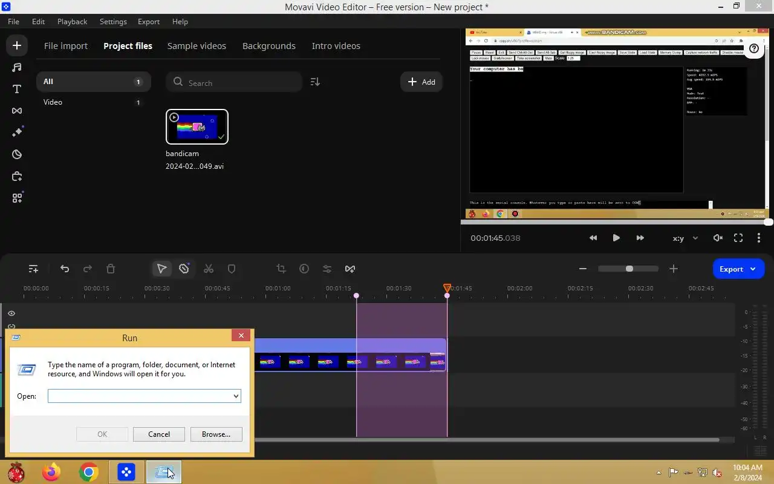The height and width of the screenshot is (484, 774).
Task: Open the Stickers/elements clock-shaped panel
Action: [x=17, y=154]
